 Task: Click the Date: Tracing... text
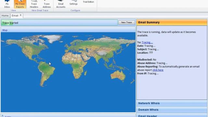point(146,46)
